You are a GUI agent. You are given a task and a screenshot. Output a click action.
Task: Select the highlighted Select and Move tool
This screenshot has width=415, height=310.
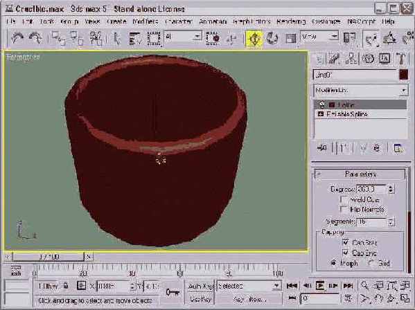click(254, 39)
